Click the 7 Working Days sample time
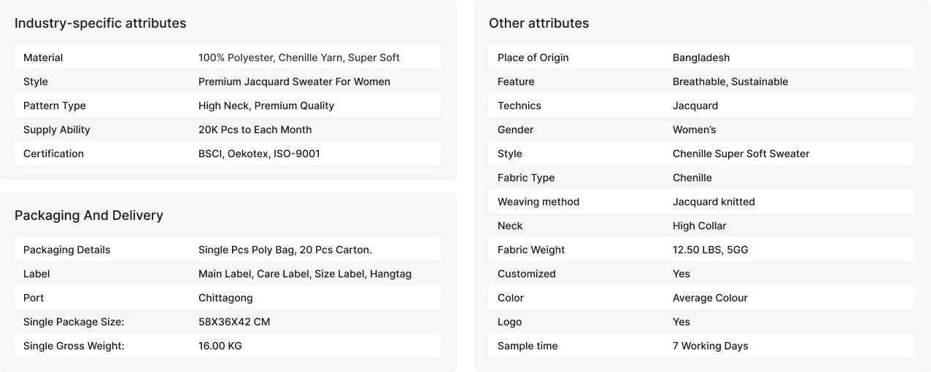 (x=710, y=346)
